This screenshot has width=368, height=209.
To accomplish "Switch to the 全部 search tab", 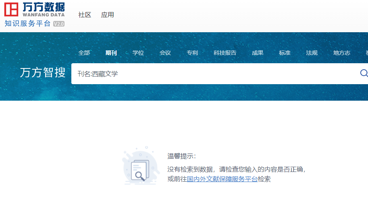I will [x=84, y=53].
